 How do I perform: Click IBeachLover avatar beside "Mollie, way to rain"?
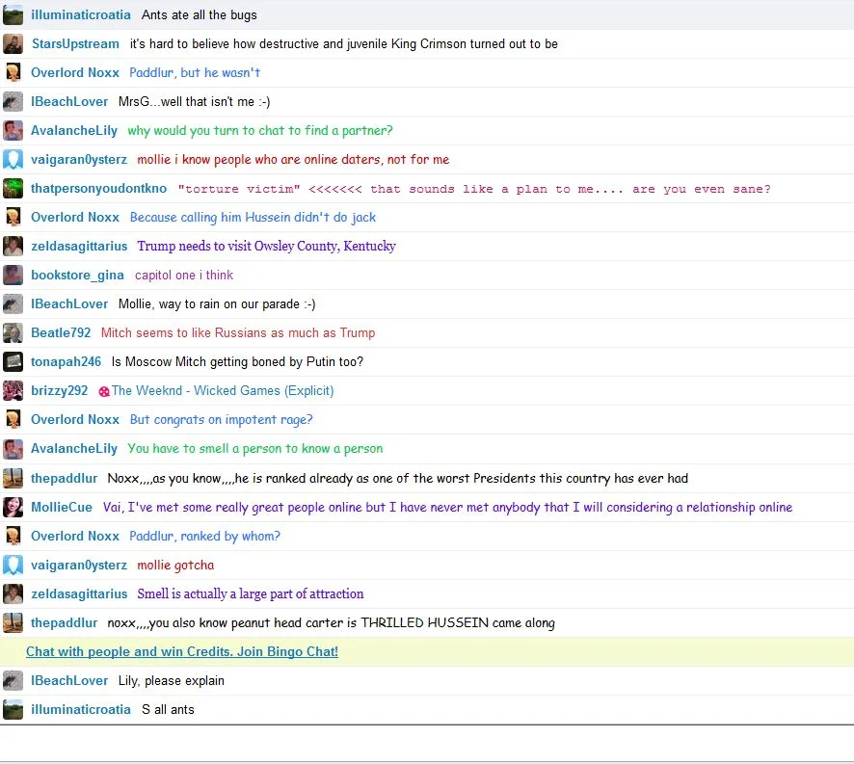pos(13,303)
